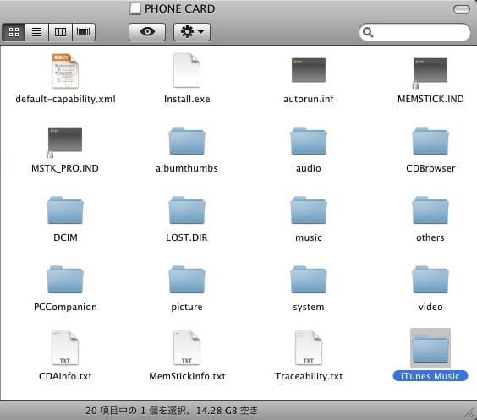Switch to icon view mode
This screenshot has height=420, width=477.
[14, 32]
